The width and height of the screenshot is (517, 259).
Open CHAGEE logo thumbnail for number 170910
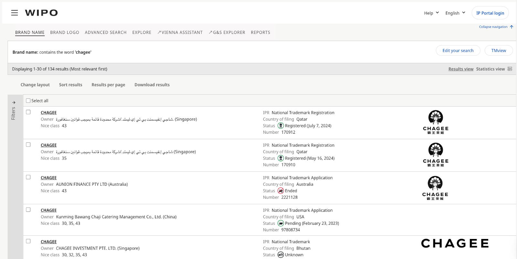436,155
